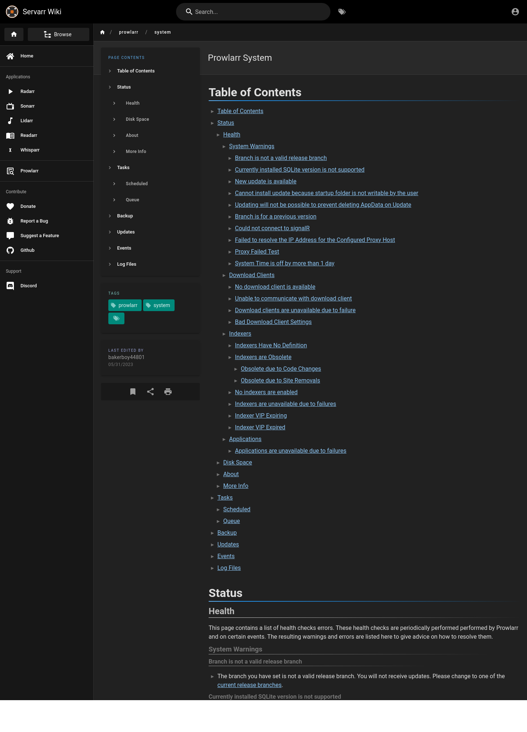Open the 'current release branches' link
The width and height of the screenshot is (527, 732).
tap(249, 685)
